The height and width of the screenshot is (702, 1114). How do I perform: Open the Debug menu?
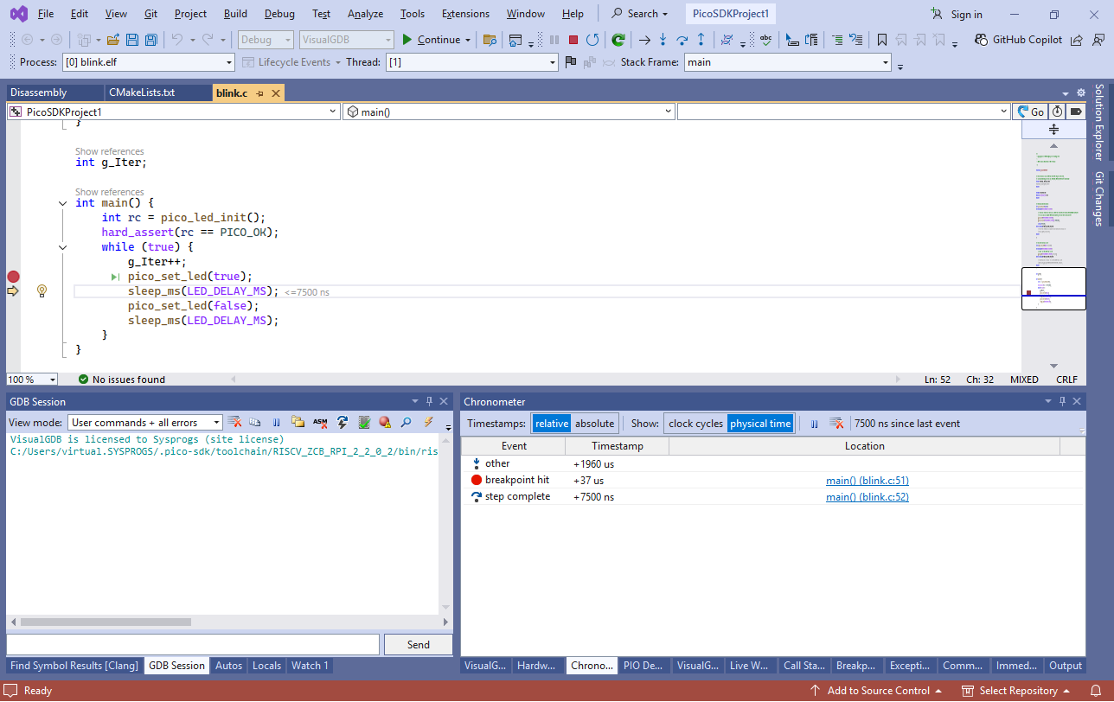pyautogui.click(x=278, y=14)
